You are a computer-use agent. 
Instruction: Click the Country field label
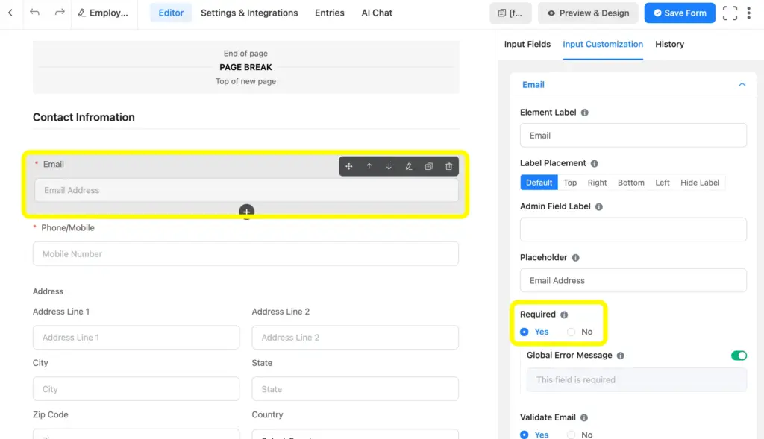pos(267,414)
